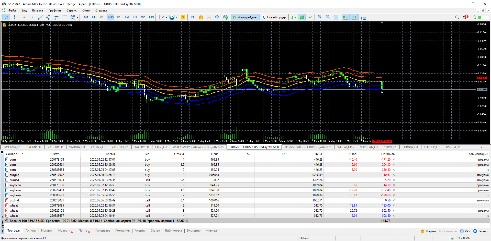Switch chart to candlestick mode
491x241 pixels.
(x=302, y=17)
